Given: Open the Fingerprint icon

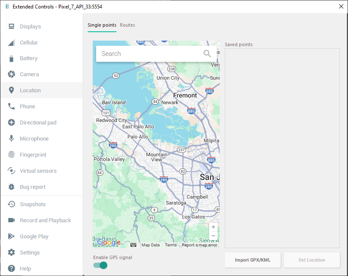Looking at the screenshot, I should [11, 155].
